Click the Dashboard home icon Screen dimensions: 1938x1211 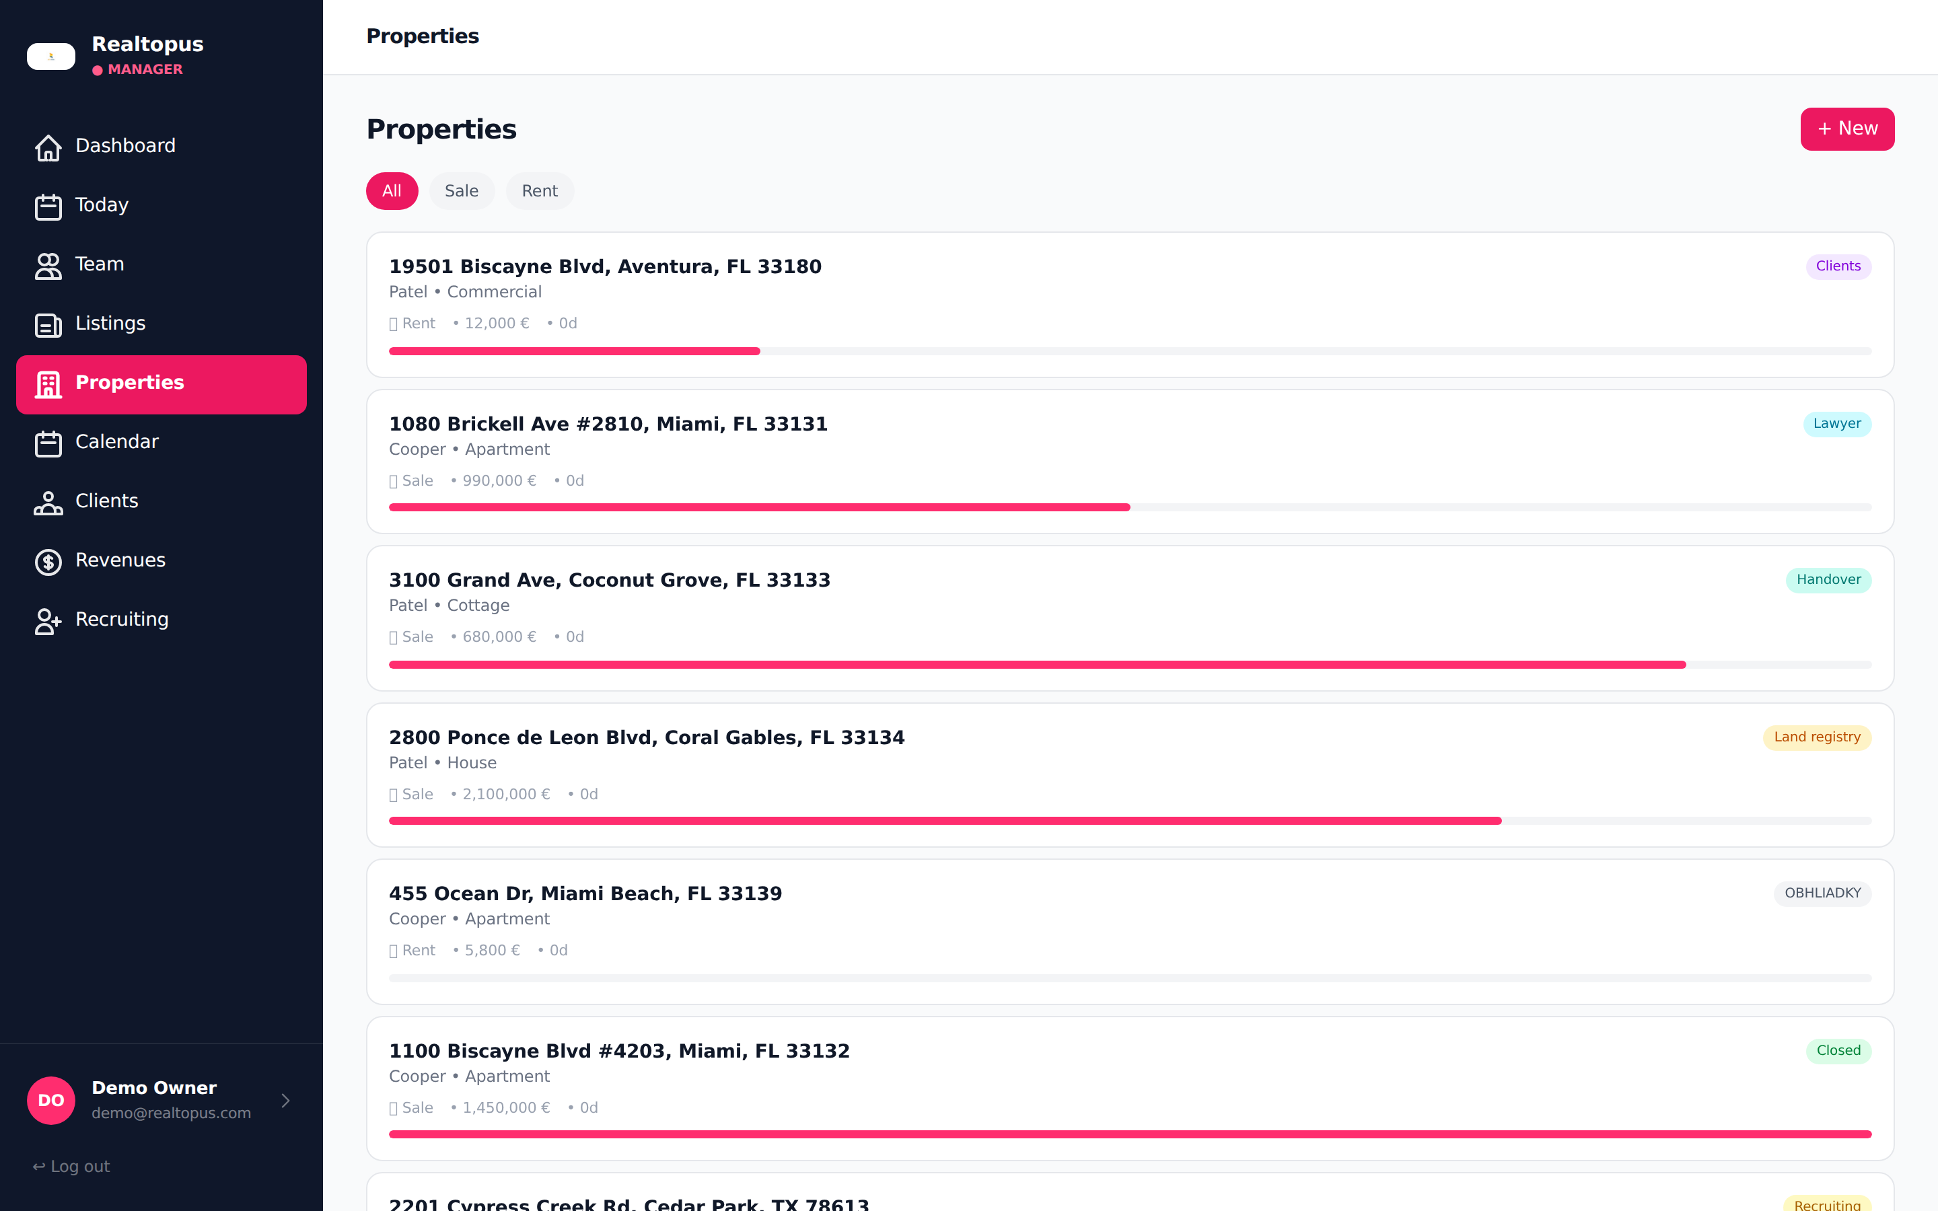pos(48,147)
